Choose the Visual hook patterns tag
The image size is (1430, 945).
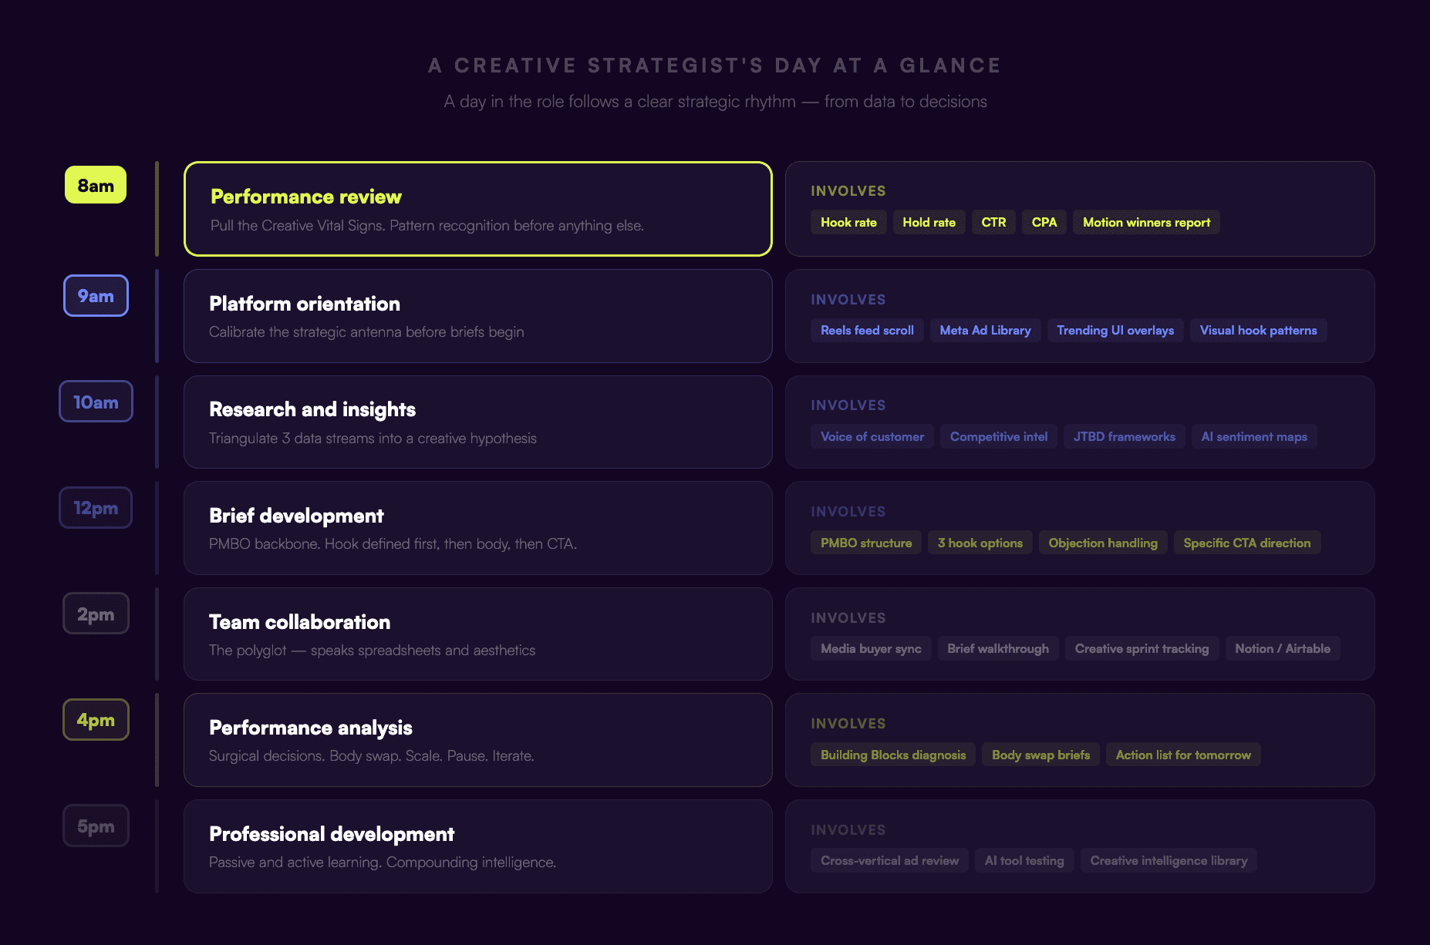click(x=1258, y=331)
